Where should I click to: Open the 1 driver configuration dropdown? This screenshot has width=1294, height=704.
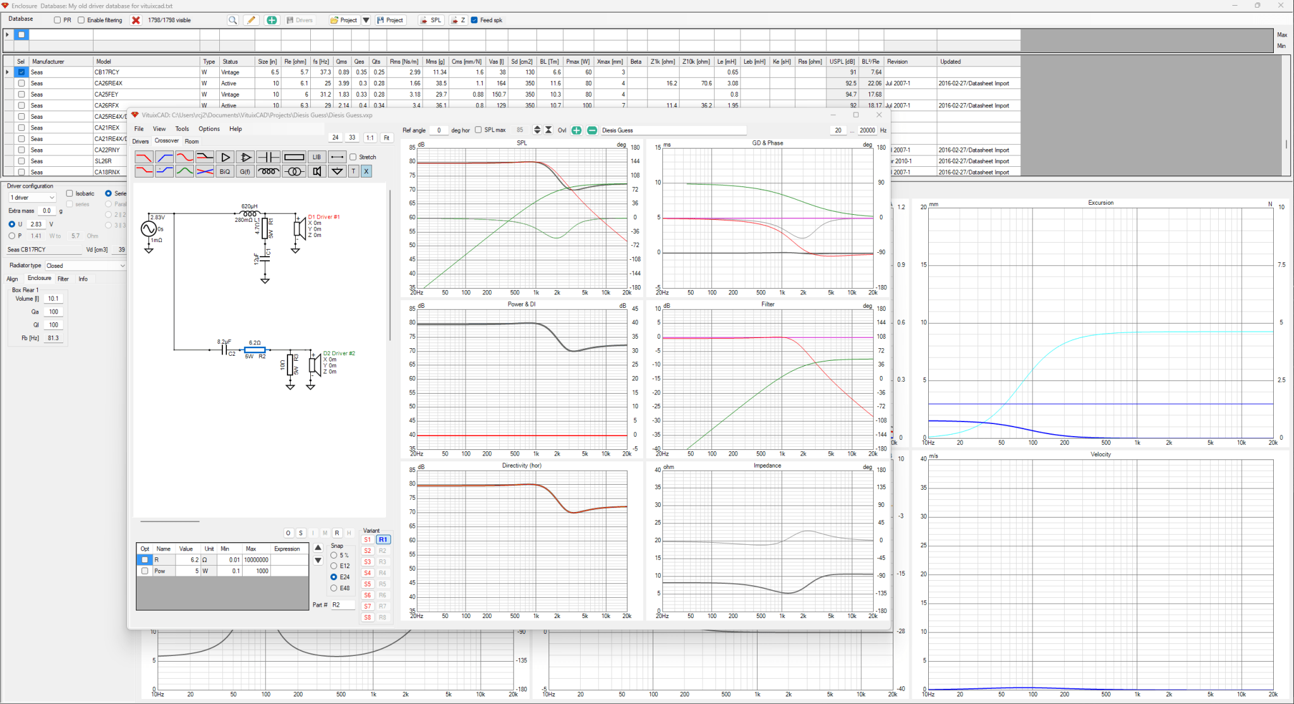32,198
